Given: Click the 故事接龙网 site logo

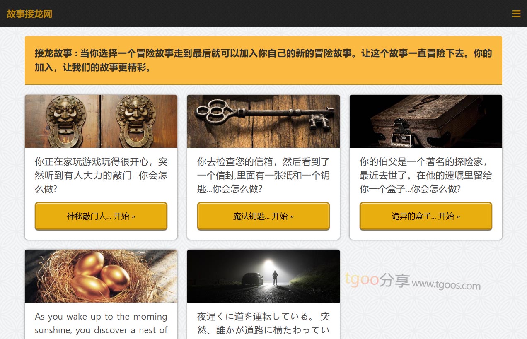Looking at the screenshot, I should pyautogui.click(x=29, y=14).
